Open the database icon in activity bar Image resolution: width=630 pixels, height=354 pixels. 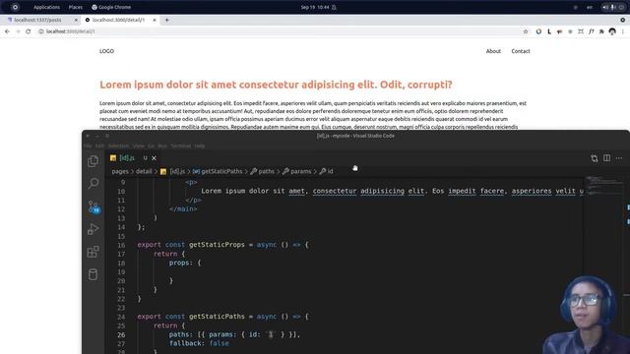pos(94,274)
